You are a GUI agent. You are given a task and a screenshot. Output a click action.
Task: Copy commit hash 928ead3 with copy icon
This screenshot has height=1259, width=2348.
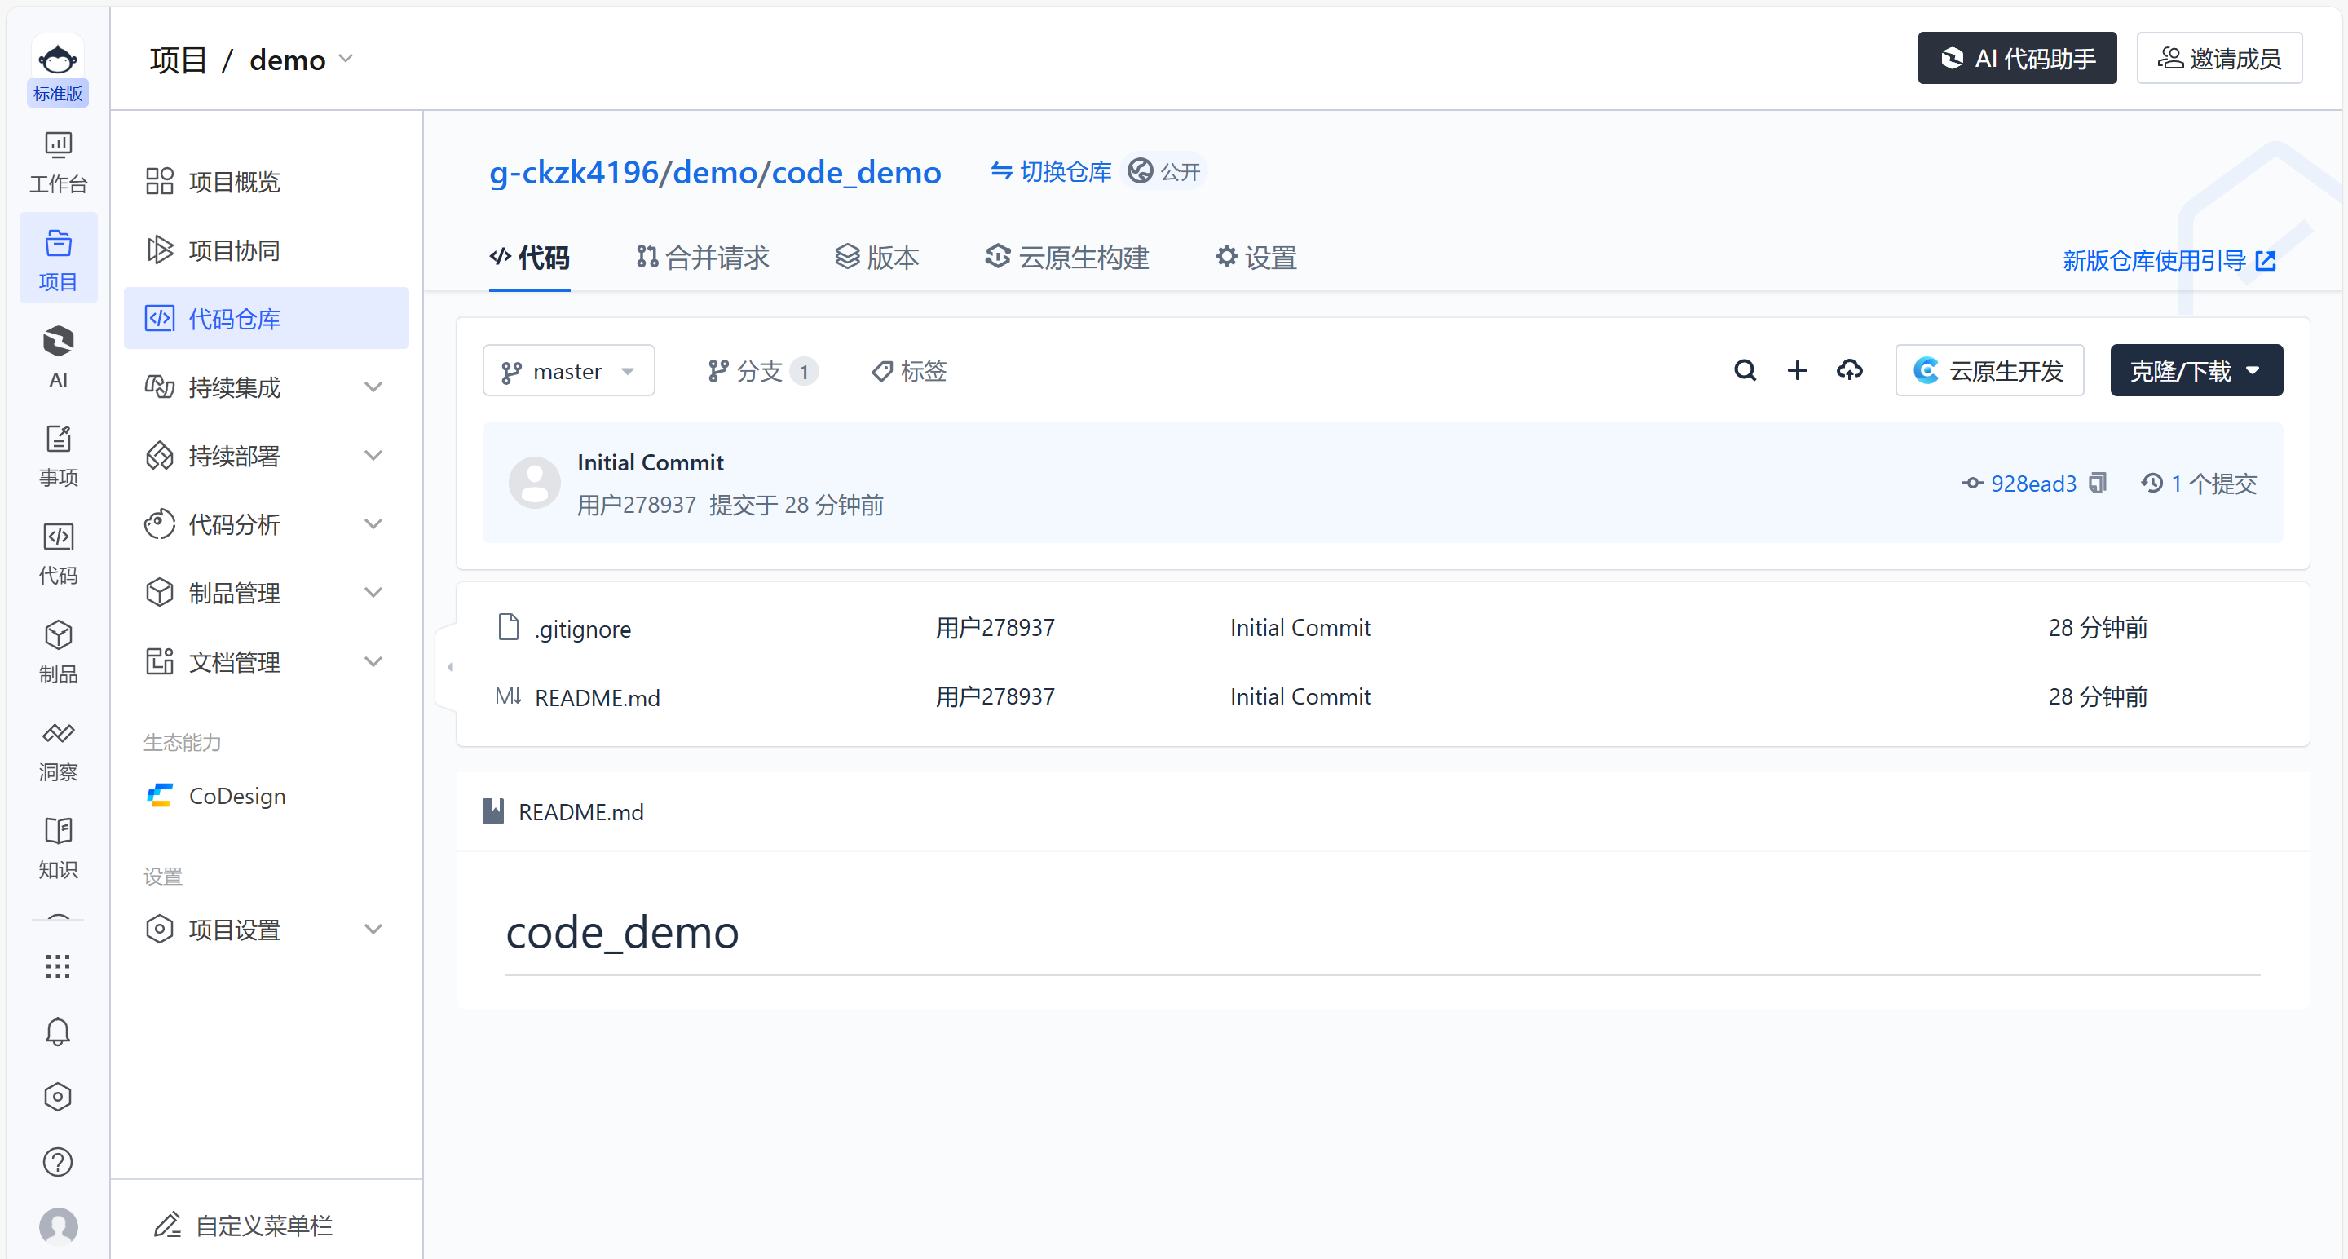coord(2098,482)
